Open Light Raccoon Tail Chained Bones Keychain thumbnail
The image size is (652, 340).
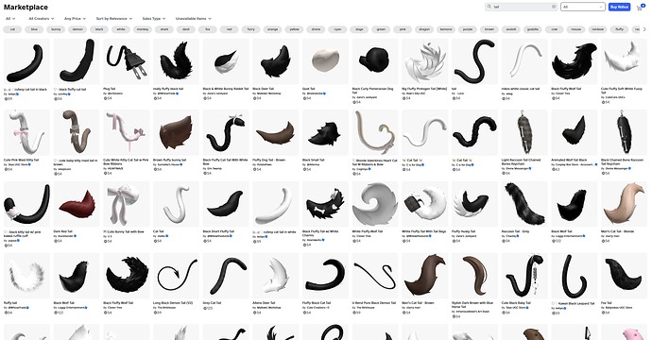pyautogui.click(x=524, y=132)
